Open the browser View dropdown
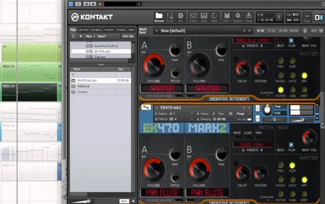The height and width of the screenshot is (204, 325). 90,36
